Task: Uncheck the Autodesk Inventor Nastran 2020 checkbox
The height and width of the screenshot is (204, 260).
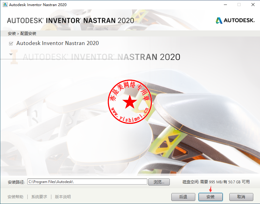Action: pyautogui.click(x=11, y=43)
